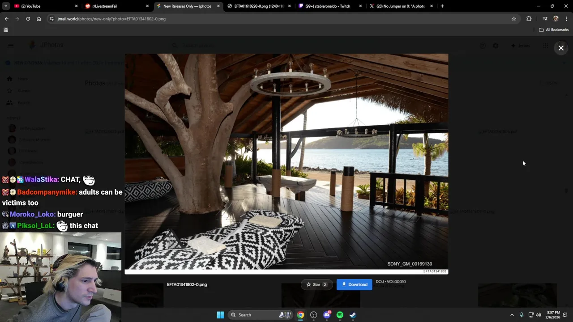This screenshot has width=573, height=322.
Task: Click the jmail.world address bar
Action: coord(282,19)
